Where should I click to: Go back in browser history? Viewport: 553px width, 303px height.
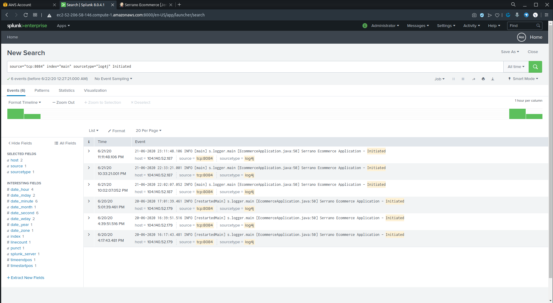(x=7, y=15)
